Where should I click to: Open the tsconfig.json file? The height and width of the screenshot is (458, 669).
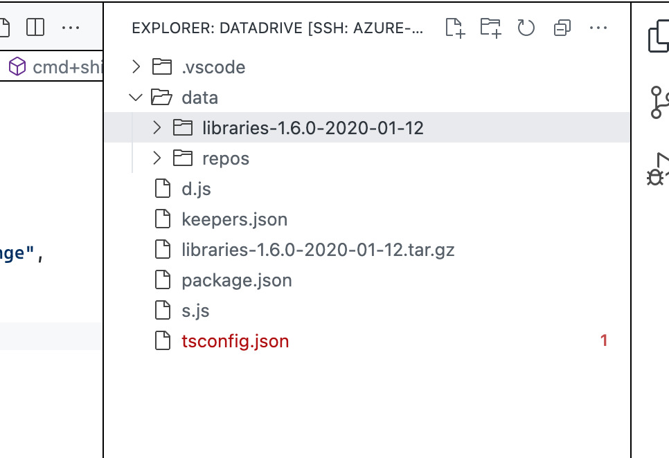235,340
